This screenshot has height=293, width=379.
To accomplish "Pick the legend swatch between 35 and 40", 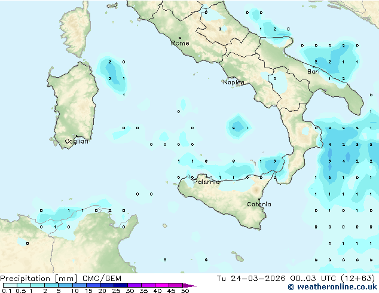I will 148,285.
